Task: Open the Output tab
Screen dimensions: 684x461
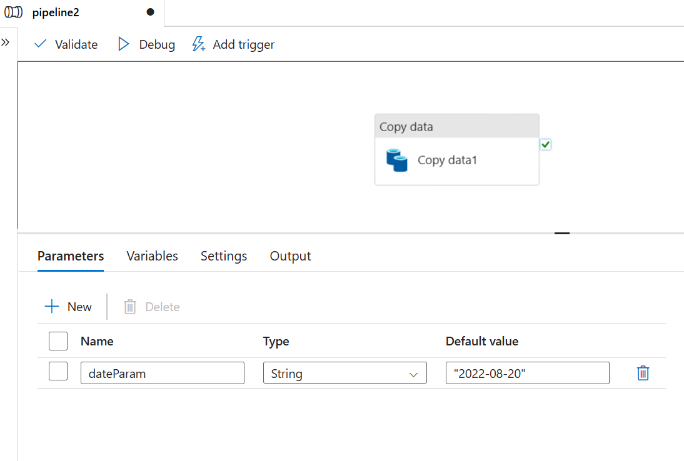Action: (x=290, y=255)
